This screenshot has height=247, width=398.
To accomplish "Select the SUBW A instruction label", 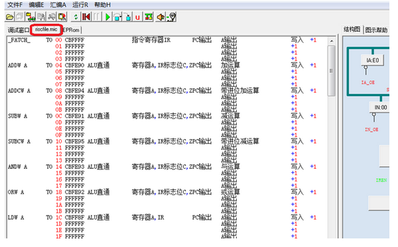I will (17, 116).
